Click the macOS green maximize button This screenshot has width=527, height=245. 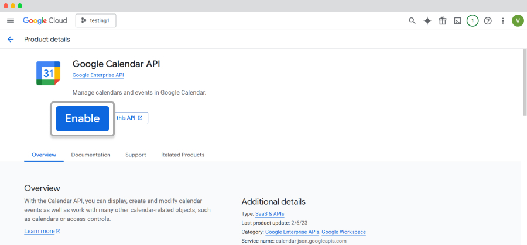(x=20, y=6)
